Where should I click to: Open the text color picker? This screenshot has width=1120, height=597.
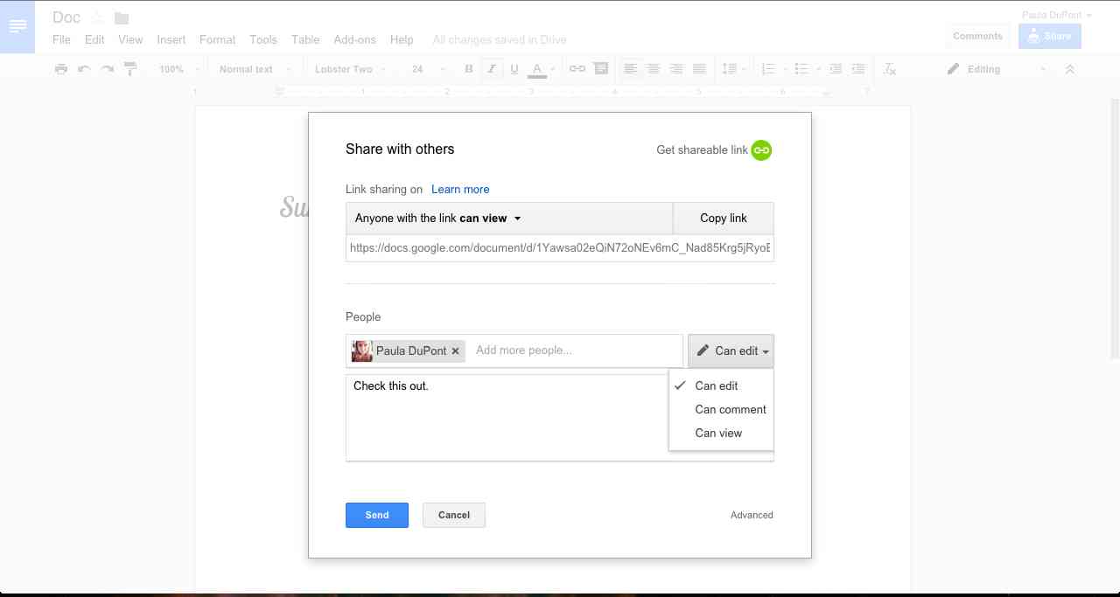(537, 68)
